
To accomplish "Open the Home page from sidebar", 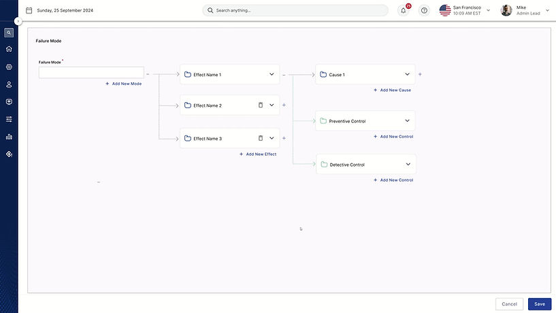I will coord(9,49).
